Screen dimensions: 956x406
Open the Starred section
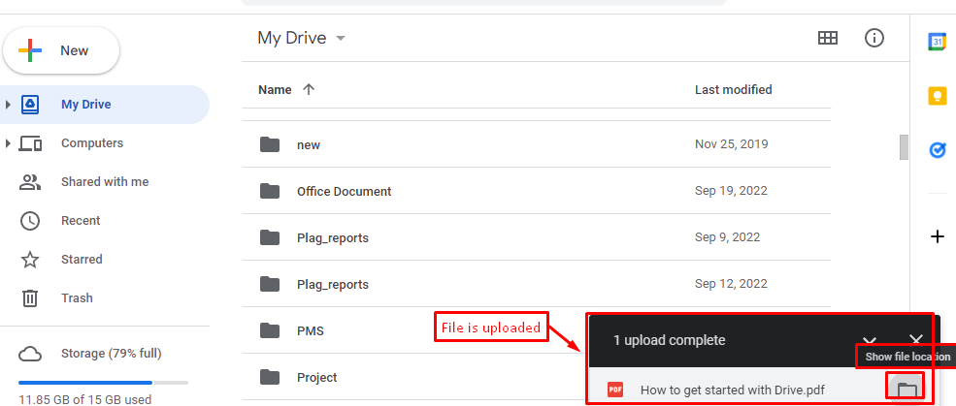pos(82,260)
